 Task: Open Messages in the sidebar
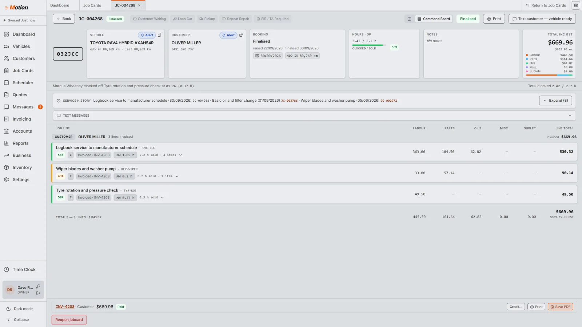click(x=23, y=107)
